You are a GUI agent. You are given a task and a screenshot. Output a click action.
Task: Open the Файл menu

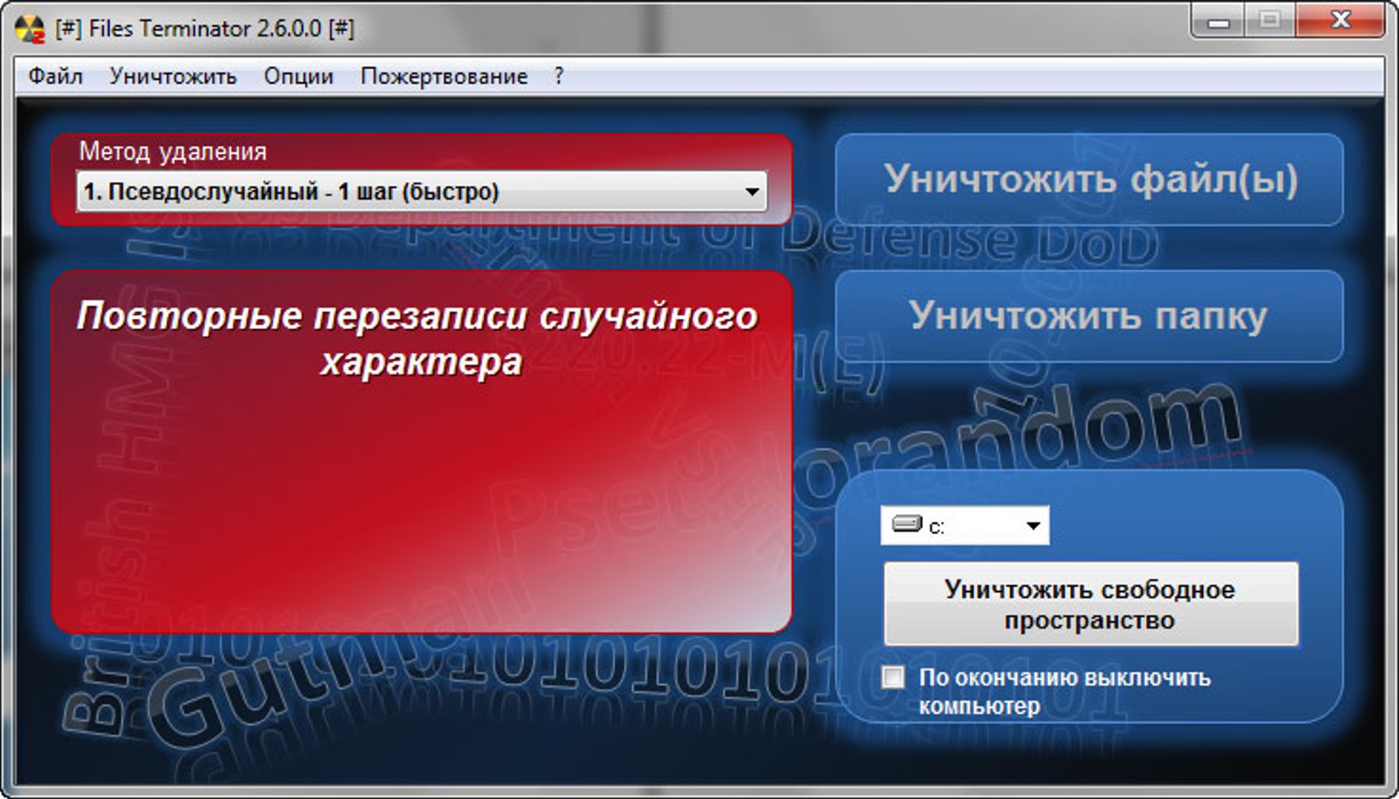pos(55,76)
